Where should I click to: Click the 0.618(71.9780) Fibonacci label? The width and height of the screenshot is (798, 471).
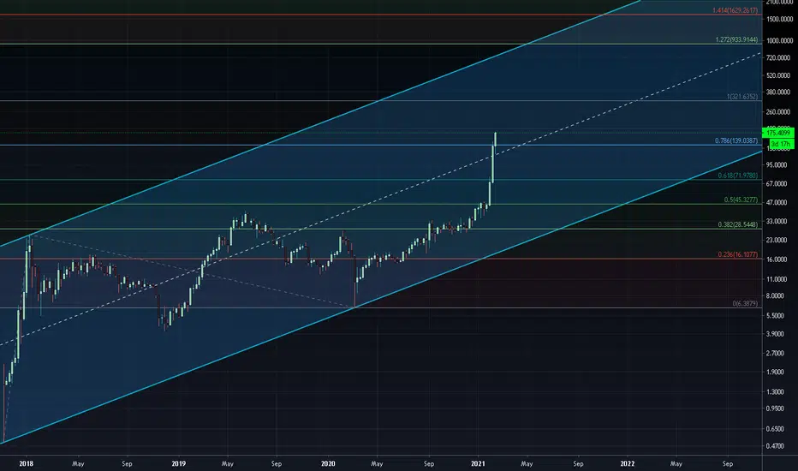click(x=738, y=176)
